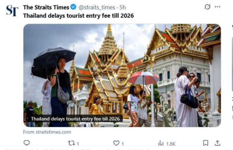Open The Straits Times account name
233x150 pixels.
(x=46, y=7)
